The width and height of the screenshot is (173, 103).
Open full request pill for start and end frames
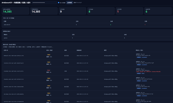coord(142,81)
